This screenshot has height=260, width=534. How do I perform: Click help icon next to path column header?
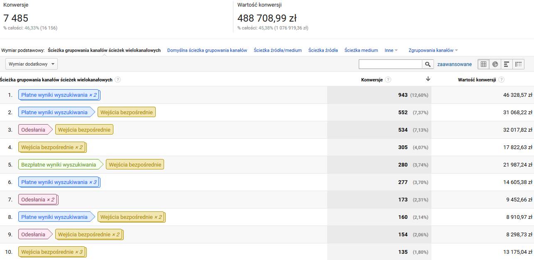click(x=118, y=80)
